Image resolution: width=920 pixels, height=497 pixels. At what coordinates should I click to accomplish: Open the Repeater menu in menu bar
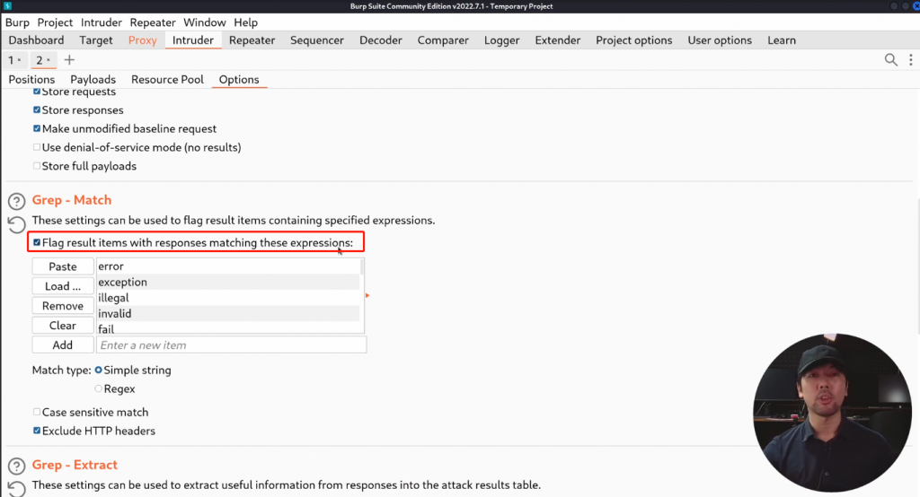[x=153, y=22]
